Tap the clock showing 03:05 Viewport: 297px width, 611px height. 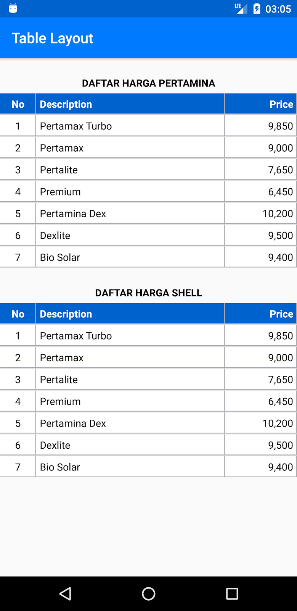[x=278, y=9]
